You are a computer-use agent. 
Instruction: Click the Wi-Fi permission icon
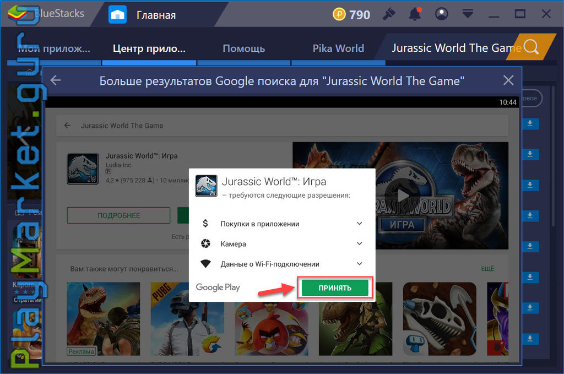coord(205,264)
